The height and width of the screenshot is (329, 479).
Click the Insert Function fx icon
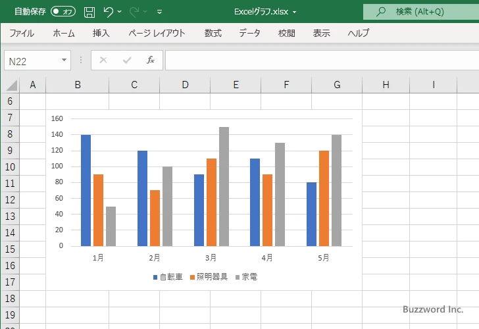(151, 60)
